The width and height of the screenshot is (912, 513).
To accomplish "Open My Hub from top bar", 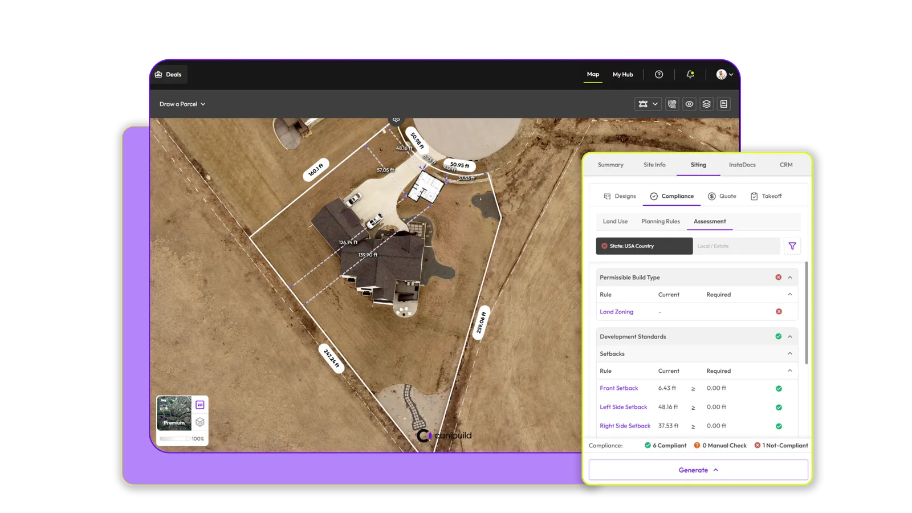I will click(622, 75).
